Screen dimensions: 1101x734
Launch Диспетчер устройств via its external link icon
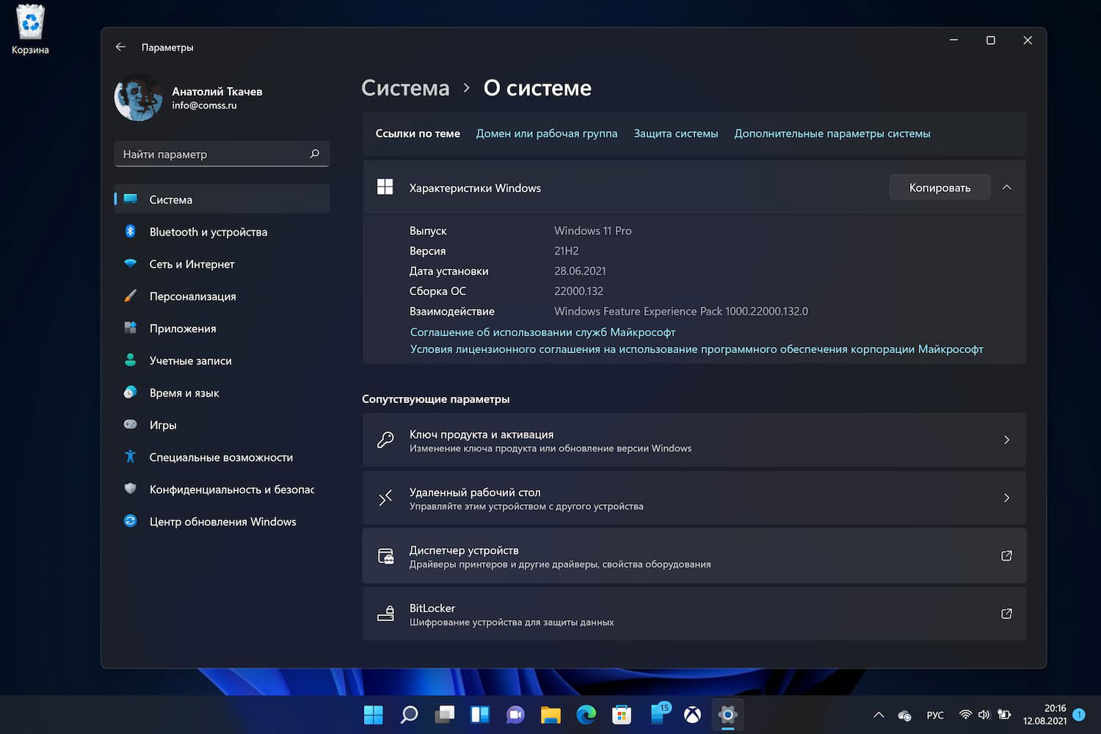tap(1006, 556)
